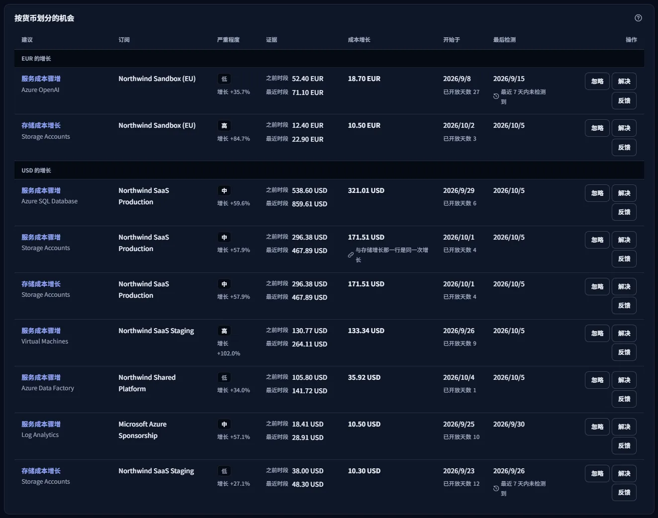The height and width of the screenshot is (518, 658).
Task: Open 服务成本骤增 link for Azure Data Factory
Action: [41, 377]
